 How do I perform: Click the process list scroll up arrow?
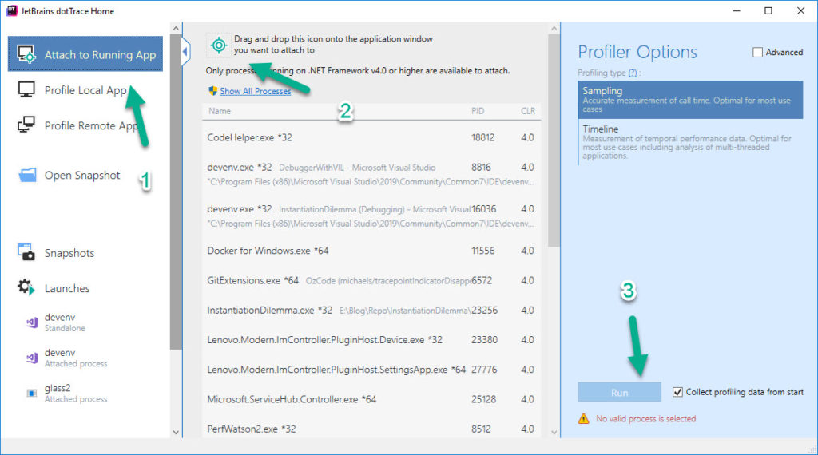tap(554, 28)
